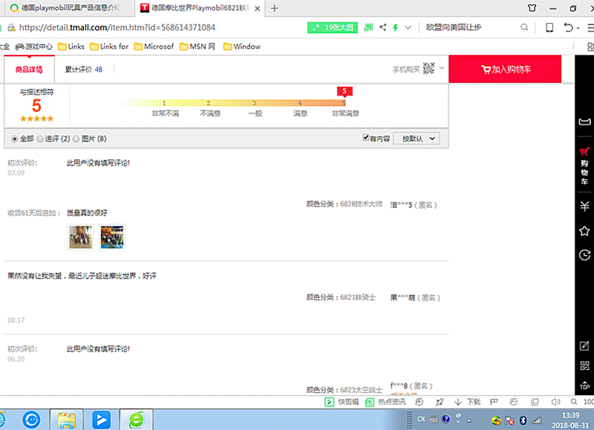Screen dimensions: 594x430
Task: Switch to the 商品详情 tab
Action: pos(29,69)
